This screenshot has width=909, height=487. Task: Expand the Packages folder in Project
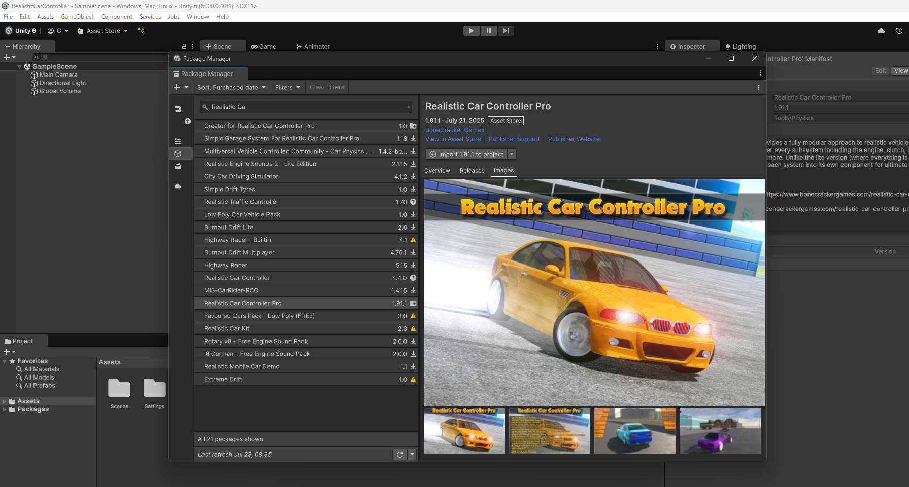click(x=5, y=409)
